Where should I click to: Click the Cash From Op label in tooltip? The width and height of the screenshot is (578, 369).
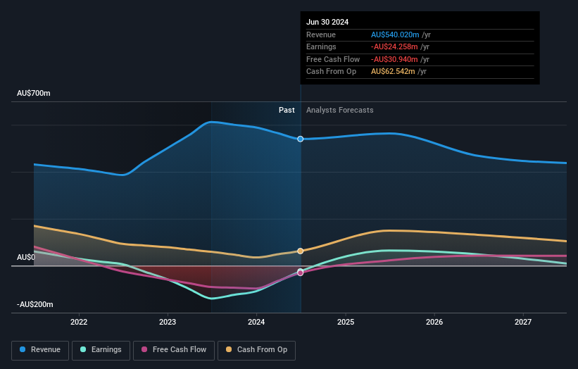coord(331,72)
